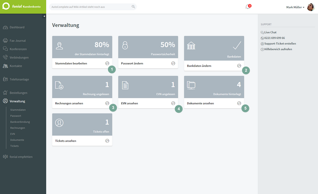
Task: Open Telefonanlage in the sidebar
Action: [x=19, y=79]
